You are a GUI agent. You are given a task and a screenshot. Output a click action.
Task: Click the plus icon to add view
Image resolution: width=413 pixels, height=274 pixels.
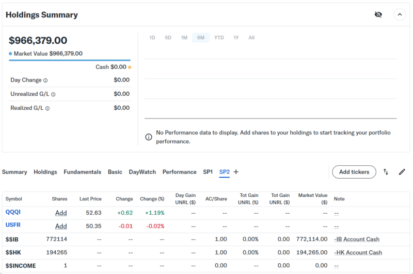(x=236, y=172)
